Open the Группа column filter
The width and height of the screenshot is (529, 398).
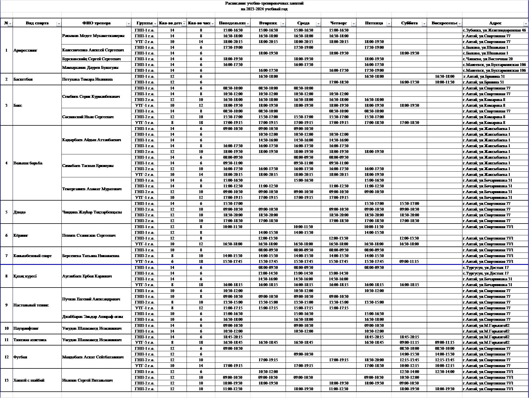pos(155,24)
